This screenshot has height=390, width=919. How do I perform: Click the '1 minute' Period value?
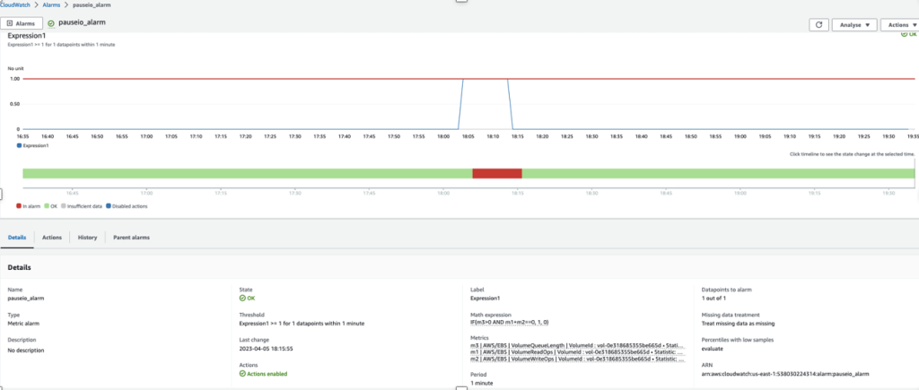click(x=482, y=383)
